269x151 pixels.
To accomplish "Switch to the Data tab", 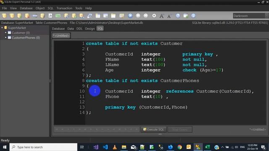I will pos(71,29).
